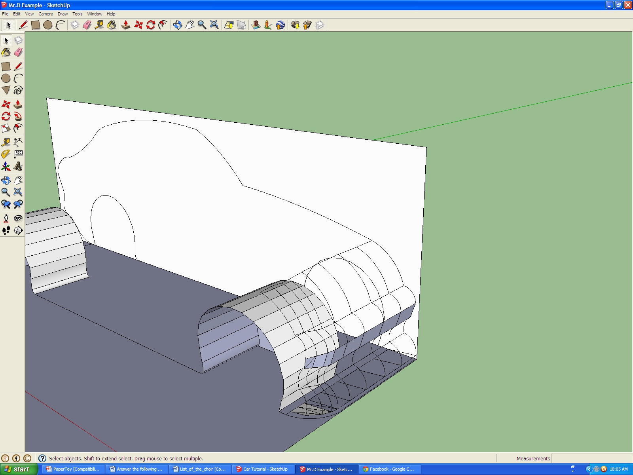This screenshot has width=633, height=475.
Task: Select Paint Bucket in top toolbar
Action: tap(112, 25)
